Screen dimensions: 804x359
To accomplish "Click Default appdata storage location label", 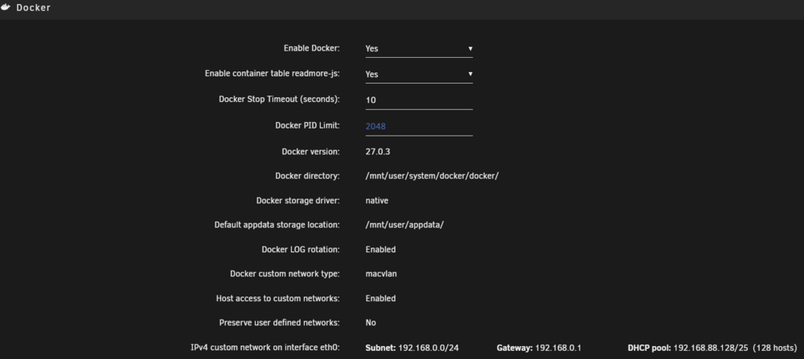I will [277, 225].
